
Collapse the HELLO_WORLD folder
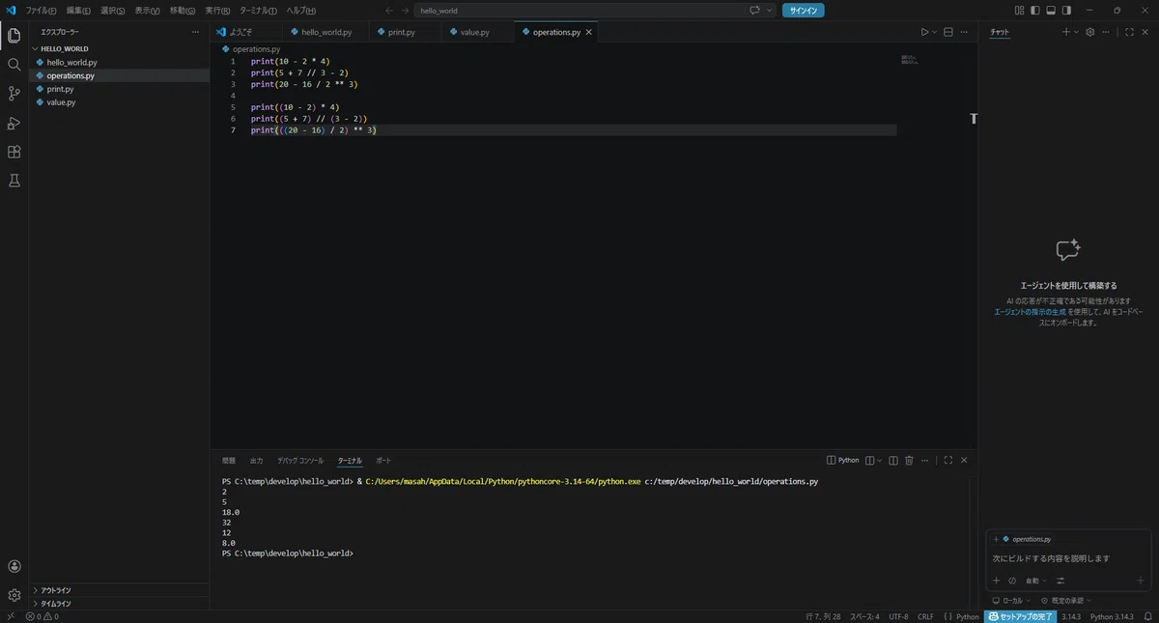click(119, 48)
